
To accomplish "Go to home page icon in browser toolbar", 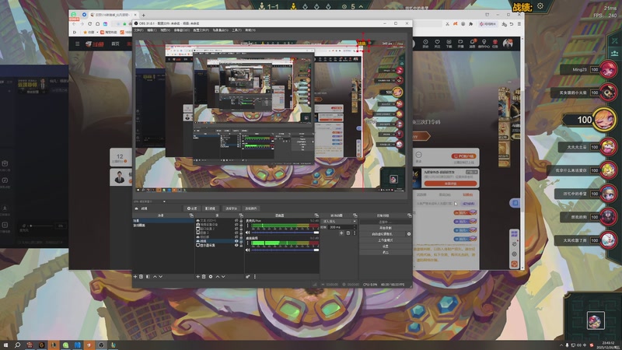I will tap(98, 24).
